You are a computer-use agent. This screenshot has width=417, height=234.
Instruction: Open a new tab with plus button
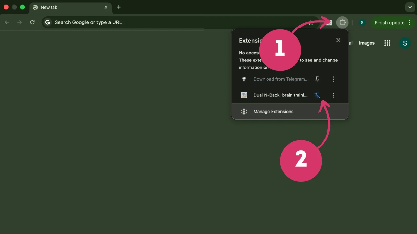click(119, 7)
